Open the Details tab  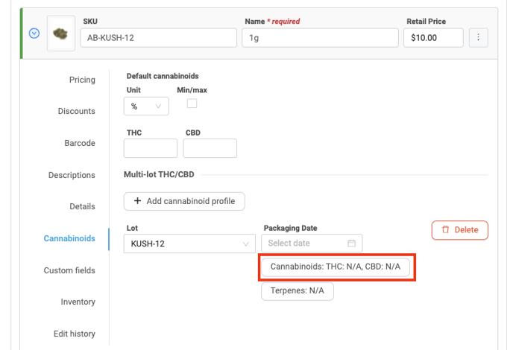tap(83, 206)
